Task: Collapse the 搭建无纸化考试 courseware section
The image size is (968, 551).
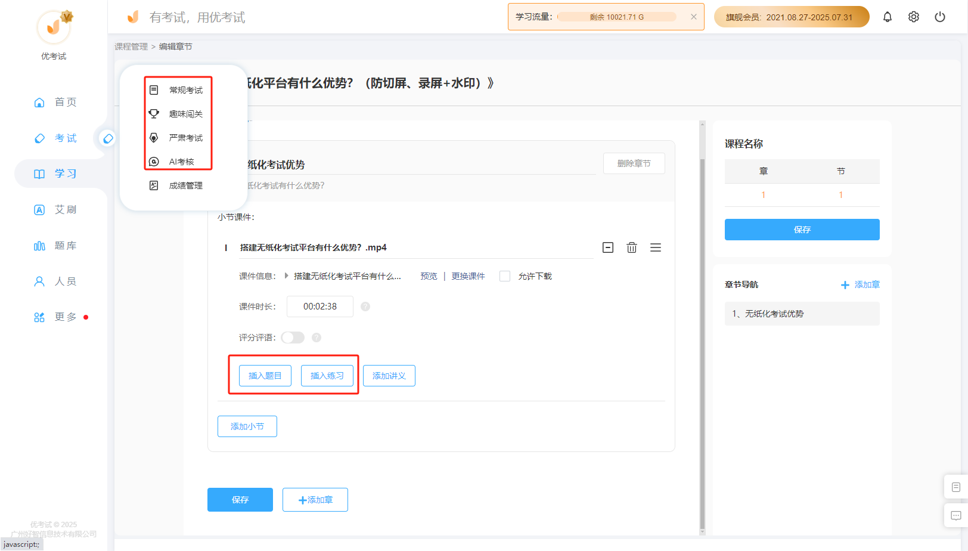Action: [608, 247]
